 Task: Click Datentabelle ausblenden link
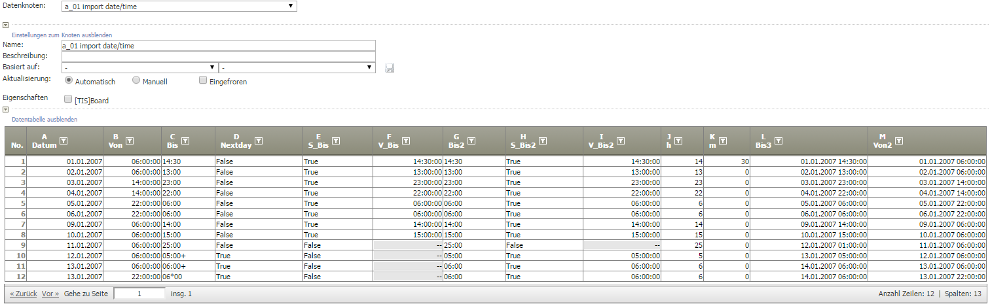(45, 120)
